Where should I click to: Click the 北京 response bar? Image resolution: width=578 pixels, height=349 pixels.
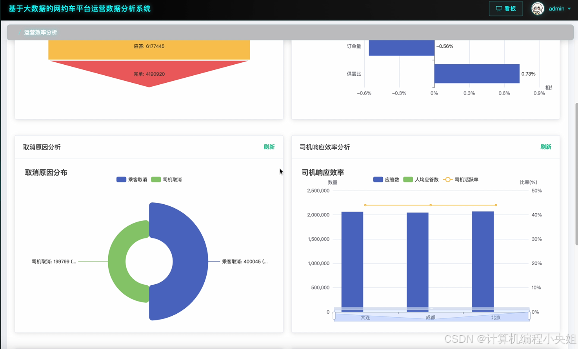[483, 262]
